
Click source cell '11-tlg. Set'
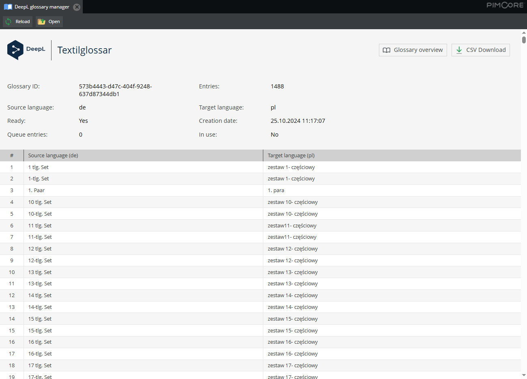[144, 237]
